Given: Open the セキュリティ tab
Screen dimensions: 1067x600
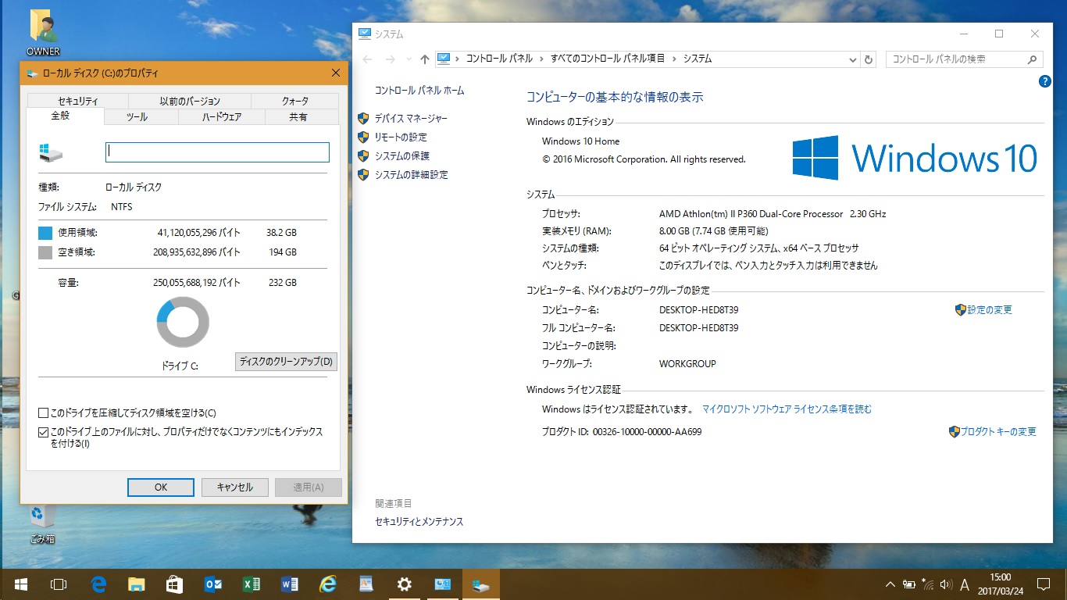Looking at the screenshot, I should click(77, 101).
